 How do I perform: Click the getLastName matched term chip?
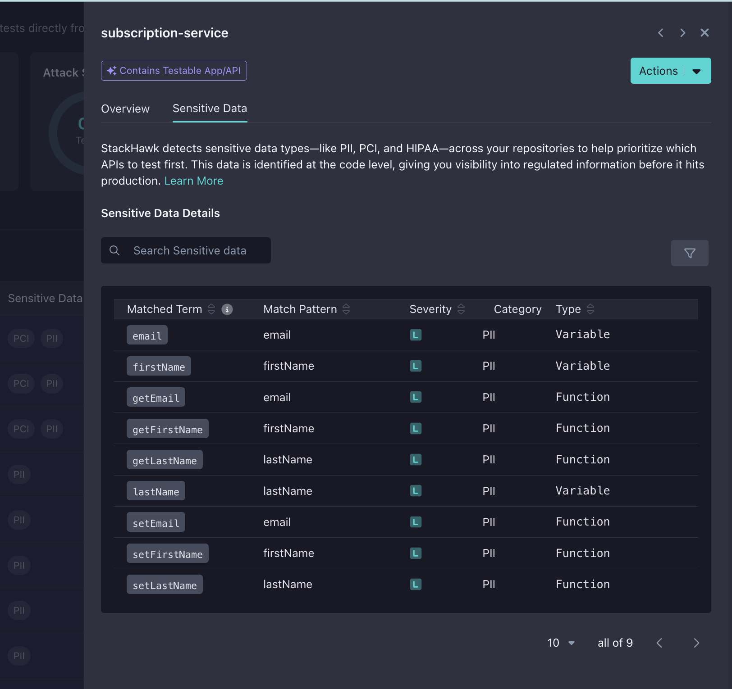coord(165,460)
